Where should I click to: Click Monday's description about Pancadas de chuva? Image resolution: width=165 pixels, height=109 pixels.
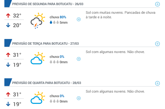pos(120,15)
